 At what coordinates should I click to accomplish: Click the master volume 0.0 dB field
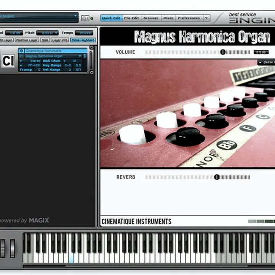click(x=14, y=33)
